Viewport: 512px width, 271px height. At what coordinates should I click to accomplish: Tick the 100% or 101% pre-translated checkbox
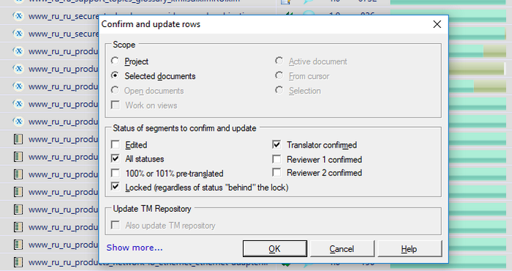116,173
